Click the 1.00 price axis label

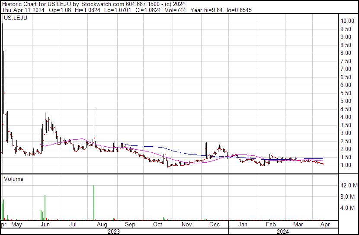tap(347, 165)
